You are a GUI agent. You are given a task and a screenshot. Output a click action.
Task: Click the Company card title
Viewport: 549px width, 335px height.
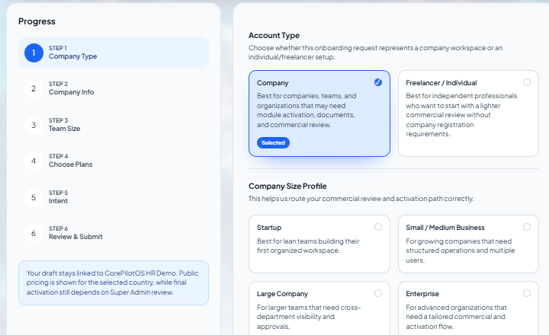pyautogui.click(x=273, y=83)
